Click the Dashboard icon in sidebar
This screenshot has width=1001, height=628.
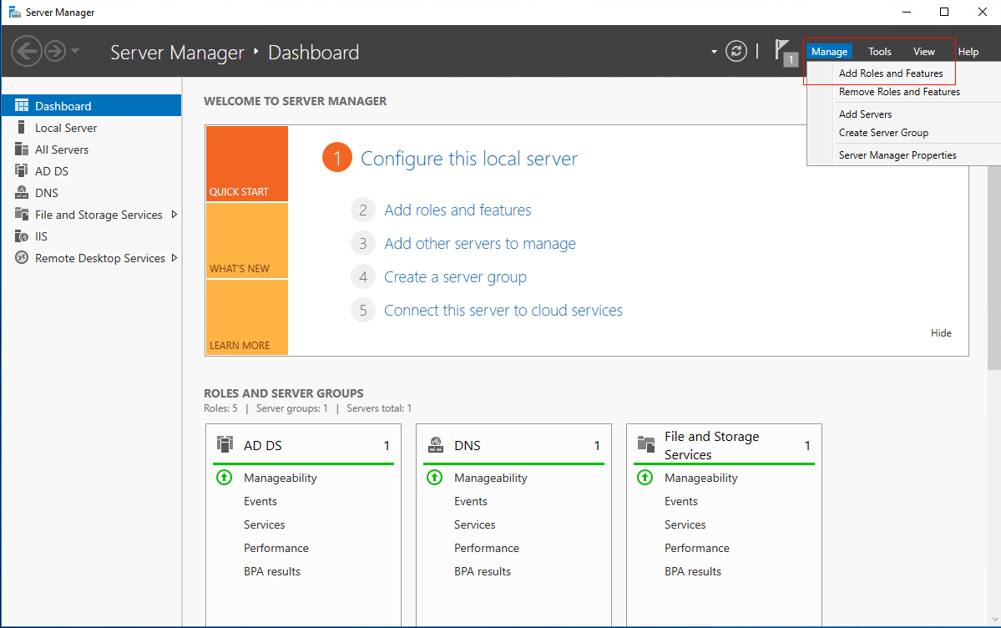(x=22, y=105)
